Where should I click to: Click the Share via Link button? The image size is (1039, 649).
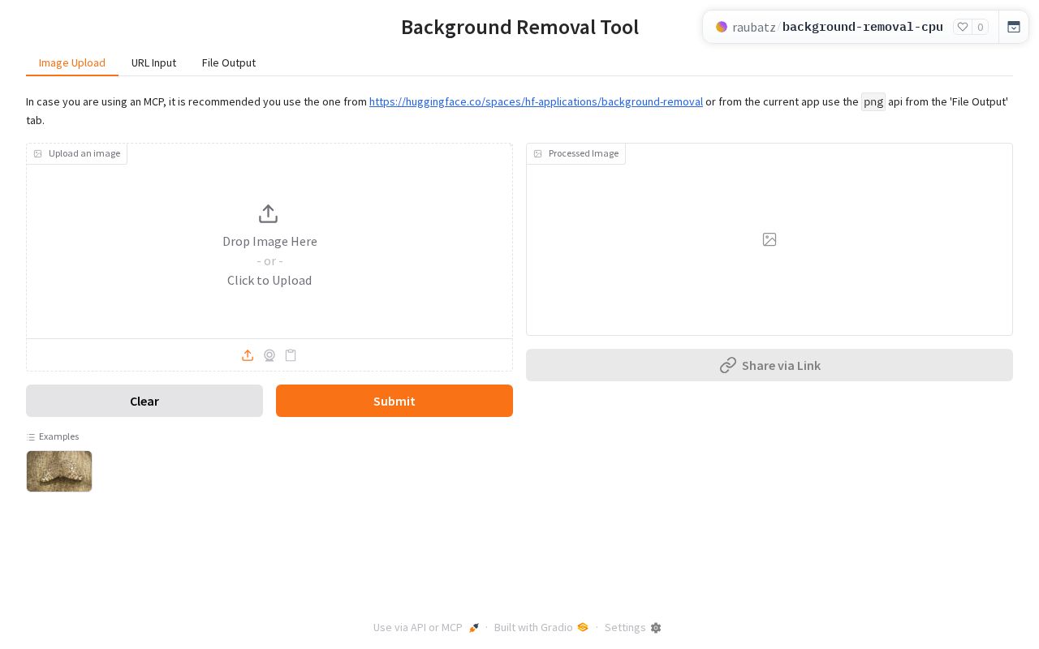770,365
